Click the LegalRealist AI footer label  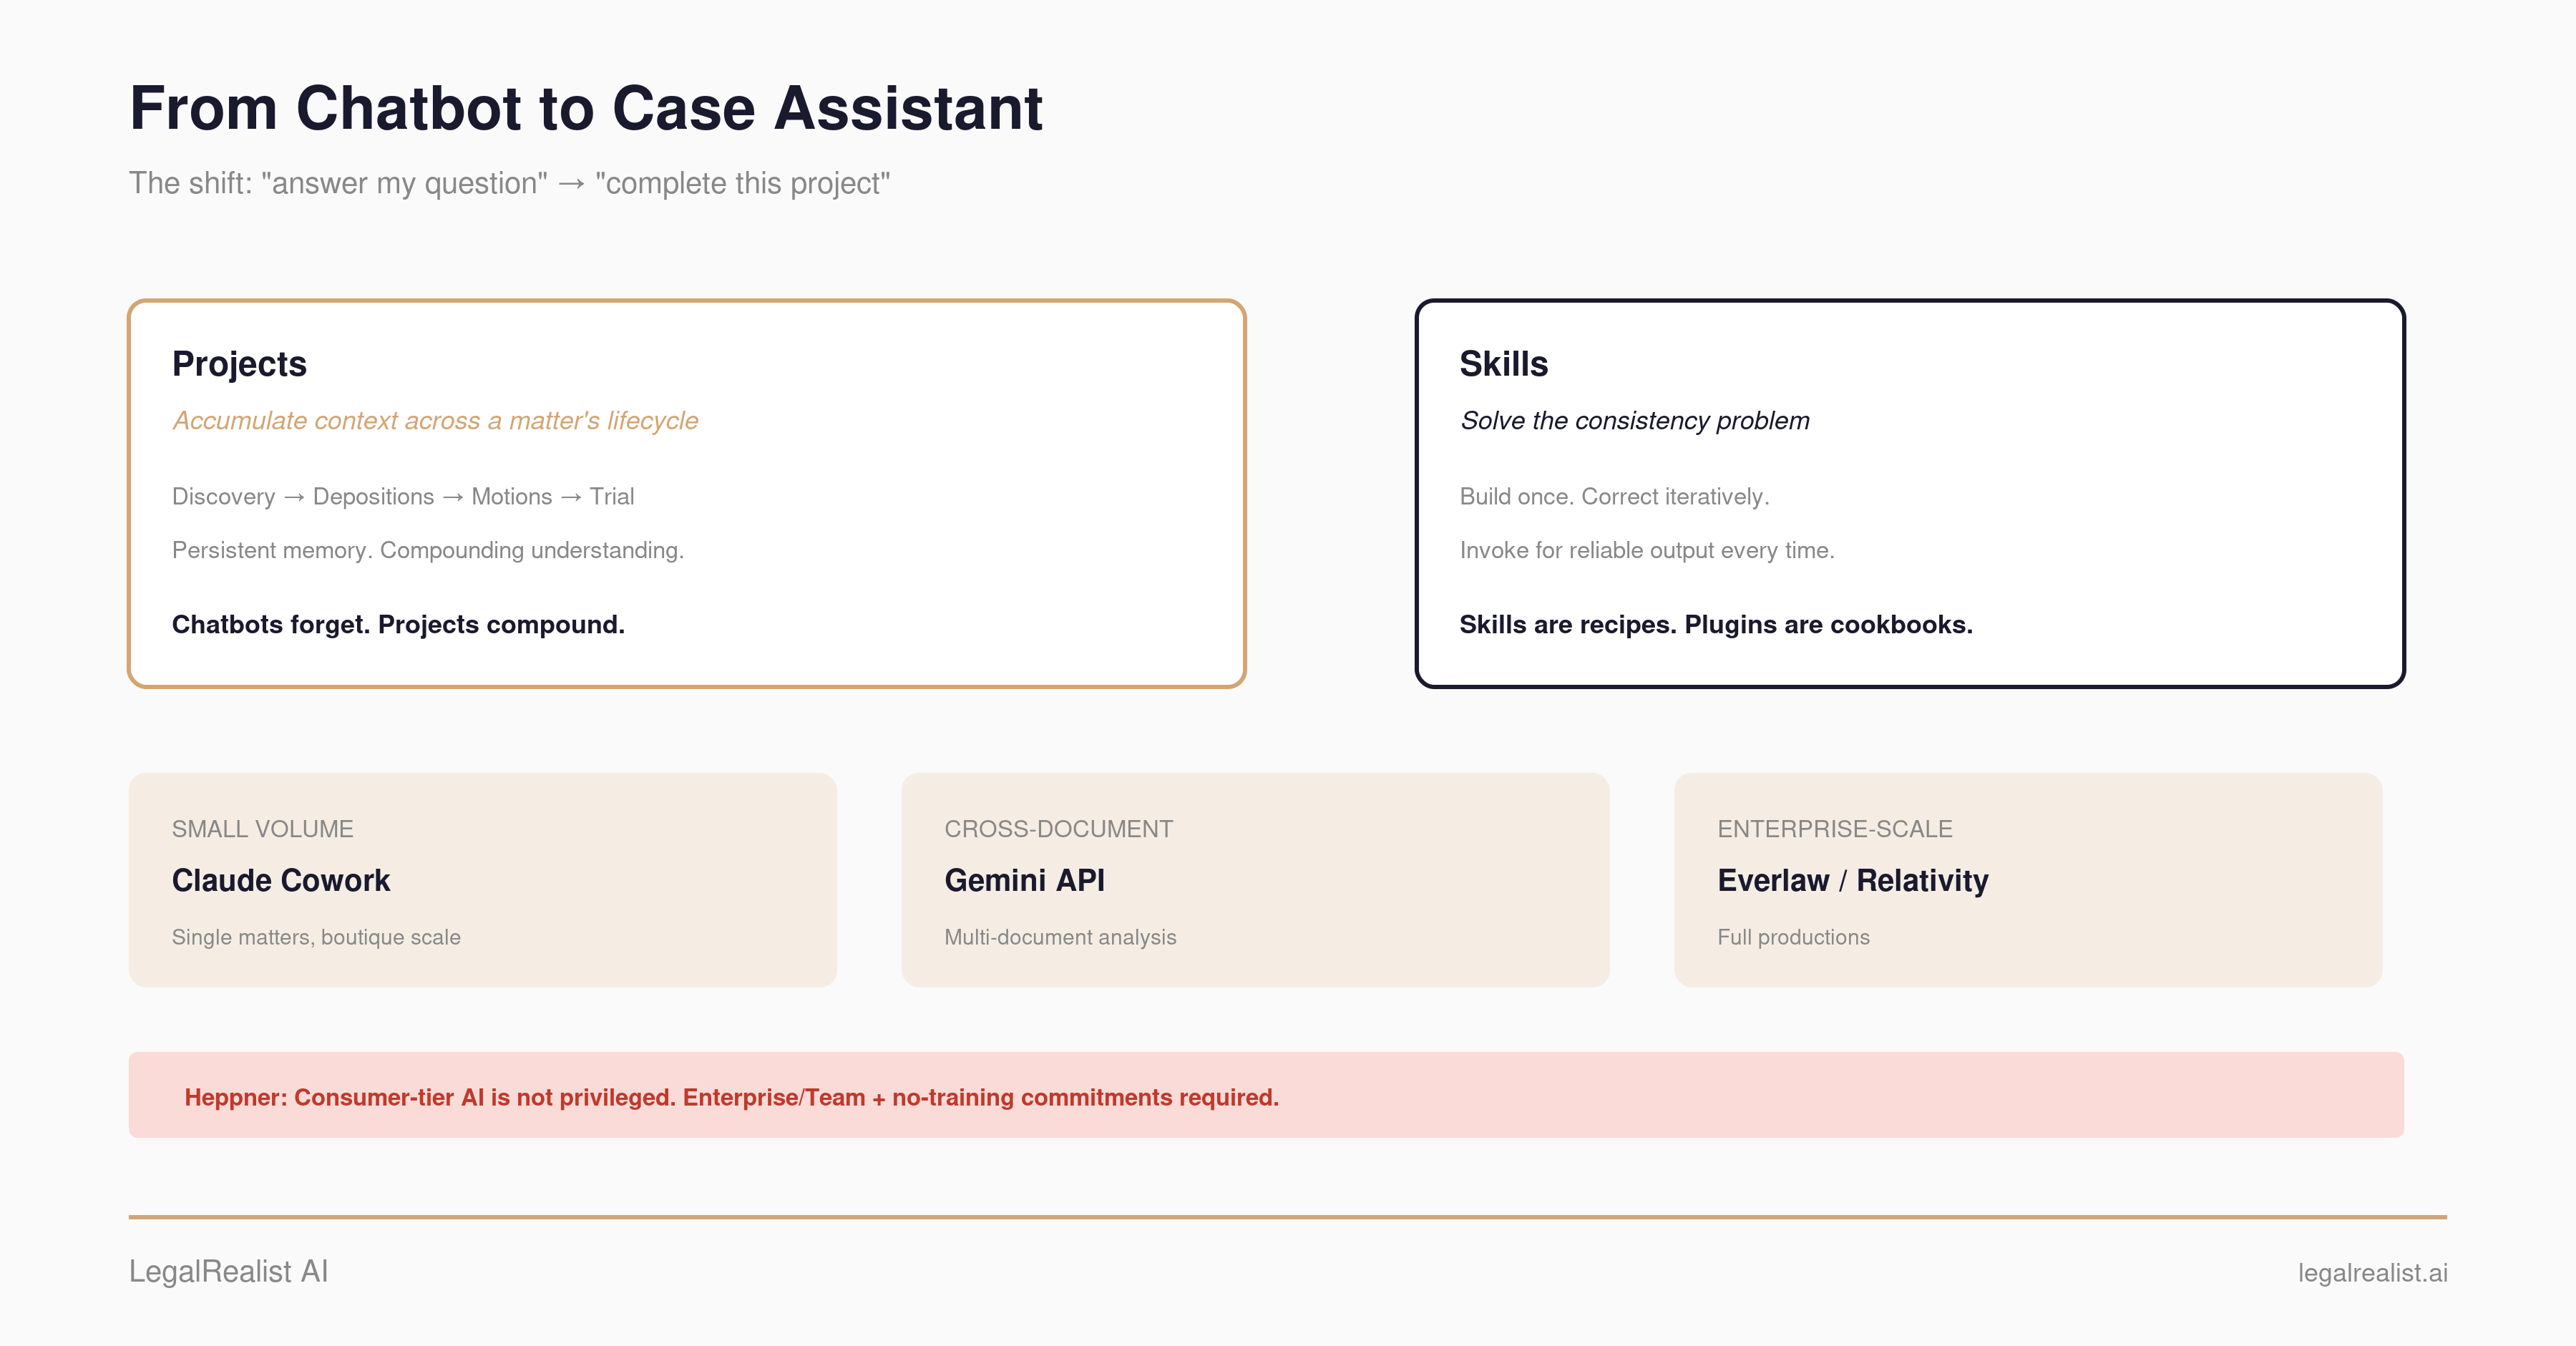(x=228, y=1272)
